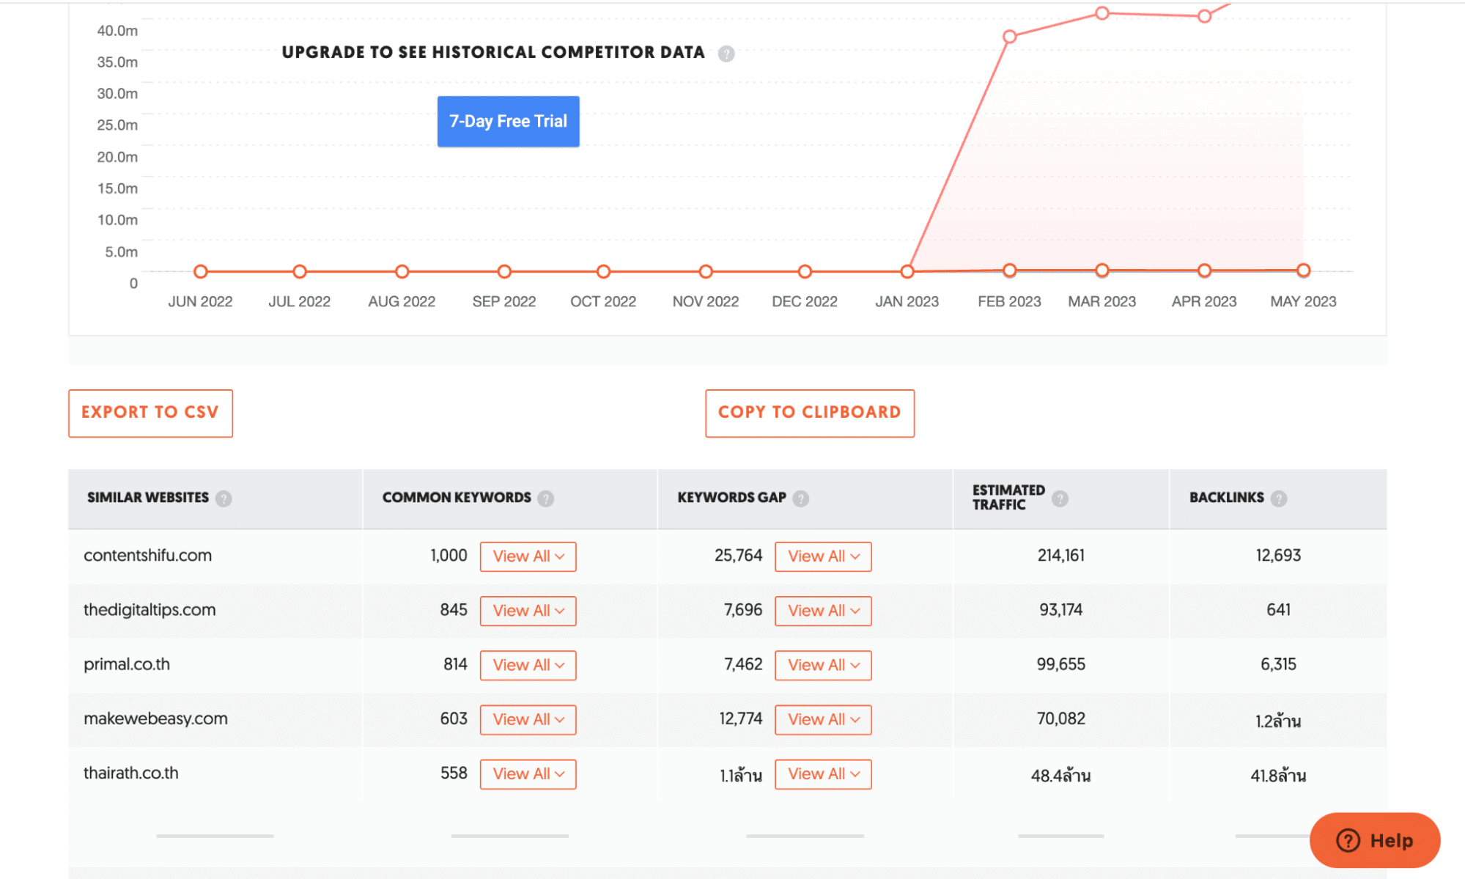Click thedigitaltips.com website name
The height and width of the screenshot is (879, 1465).
pos(150,610)
